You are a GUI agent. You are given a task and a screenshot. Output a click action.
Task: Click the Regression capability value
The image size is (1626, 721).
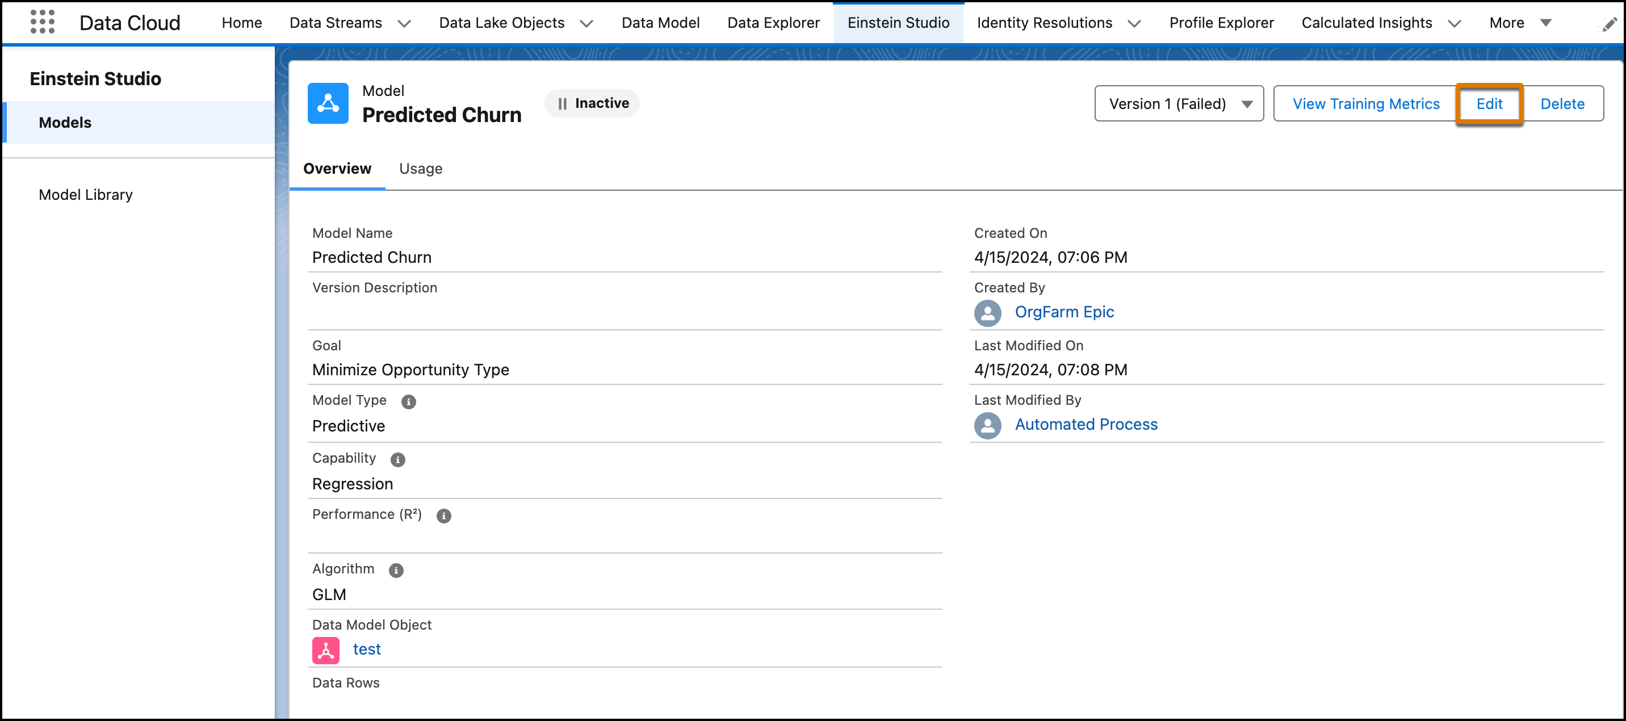coord(352,484)
